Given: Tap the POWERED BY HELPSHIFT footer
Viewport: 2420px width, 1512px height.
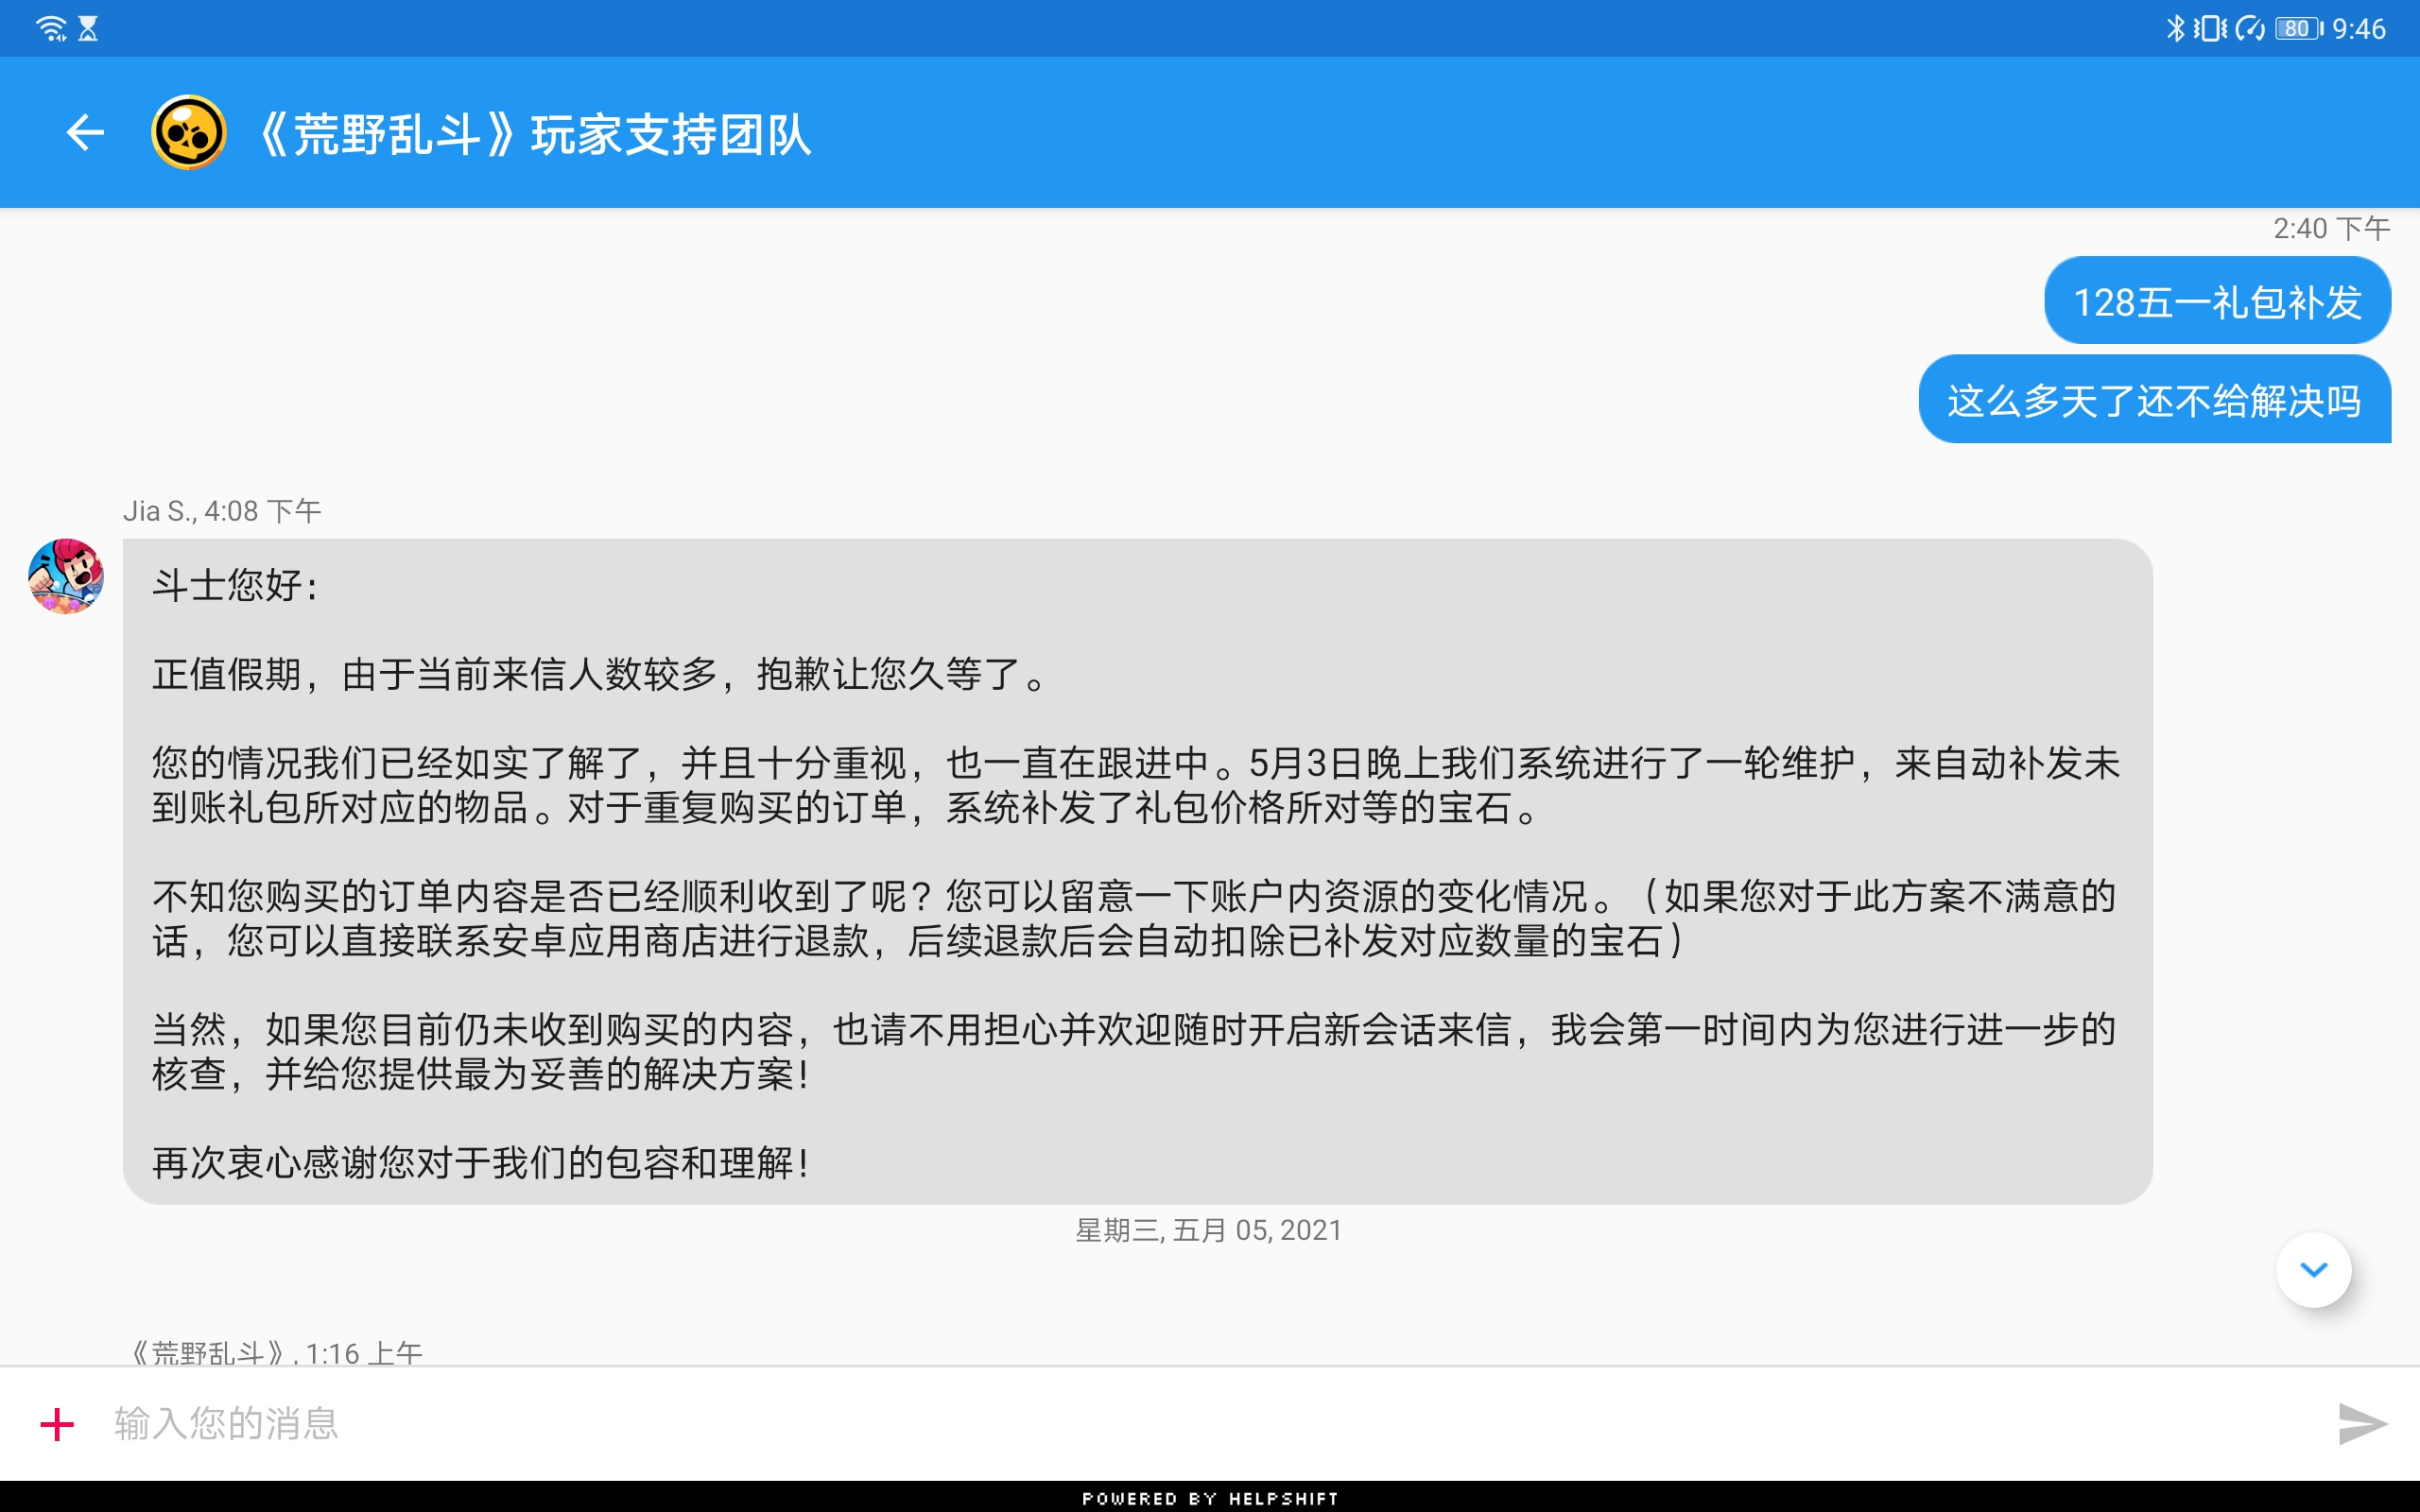Looking at the screenshot, I should point(1210,1498).
